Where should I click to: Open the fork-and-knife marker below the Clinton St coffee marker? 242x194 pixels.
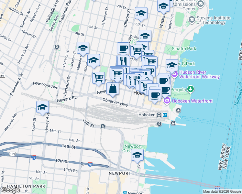click(124, 61)
